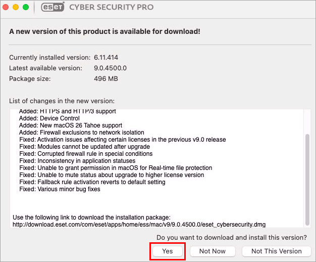Click 'Fixed: Various minor bug fixes' entry
Viewport: 316px width, 262px height.
(x=60, y=189)
